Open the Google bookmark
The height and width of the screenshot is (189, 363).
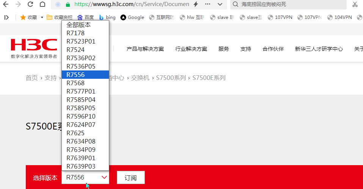[x=132, y=17]
